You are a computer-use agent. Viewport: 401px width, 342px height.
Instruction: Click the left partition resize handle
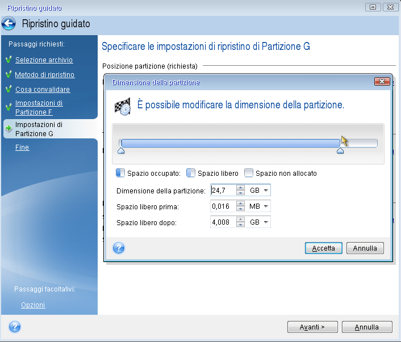click(120, 151)
